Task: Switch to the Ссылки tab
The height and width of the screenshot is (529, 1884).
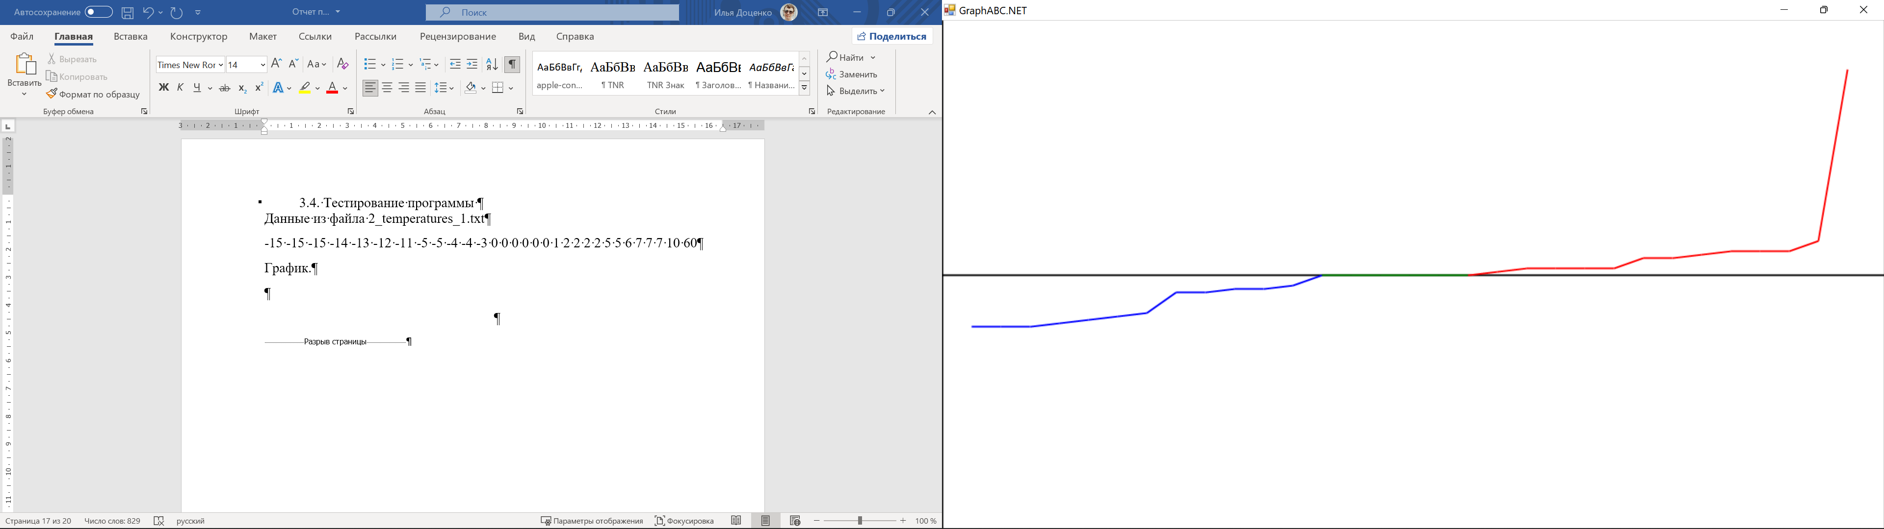Action: pos(315,37)
